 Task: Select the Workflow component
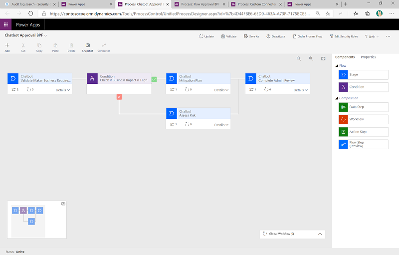(x=364, y=119)
